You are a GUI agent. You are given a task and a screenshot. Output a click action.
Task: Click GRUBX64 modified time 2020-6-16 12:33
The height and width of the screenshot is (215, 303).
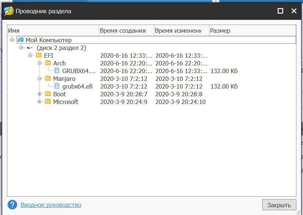181,71
